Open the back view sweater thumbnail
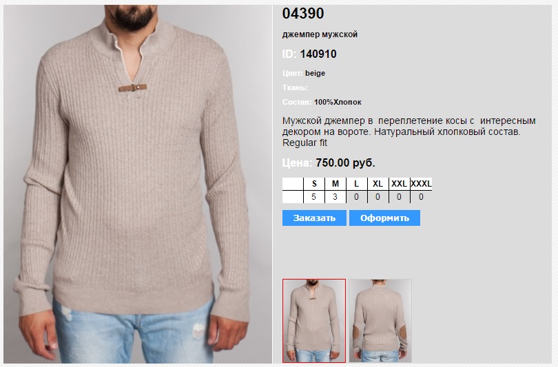The width and height of the screenshot is (558, 367). (x=380, y=321)
